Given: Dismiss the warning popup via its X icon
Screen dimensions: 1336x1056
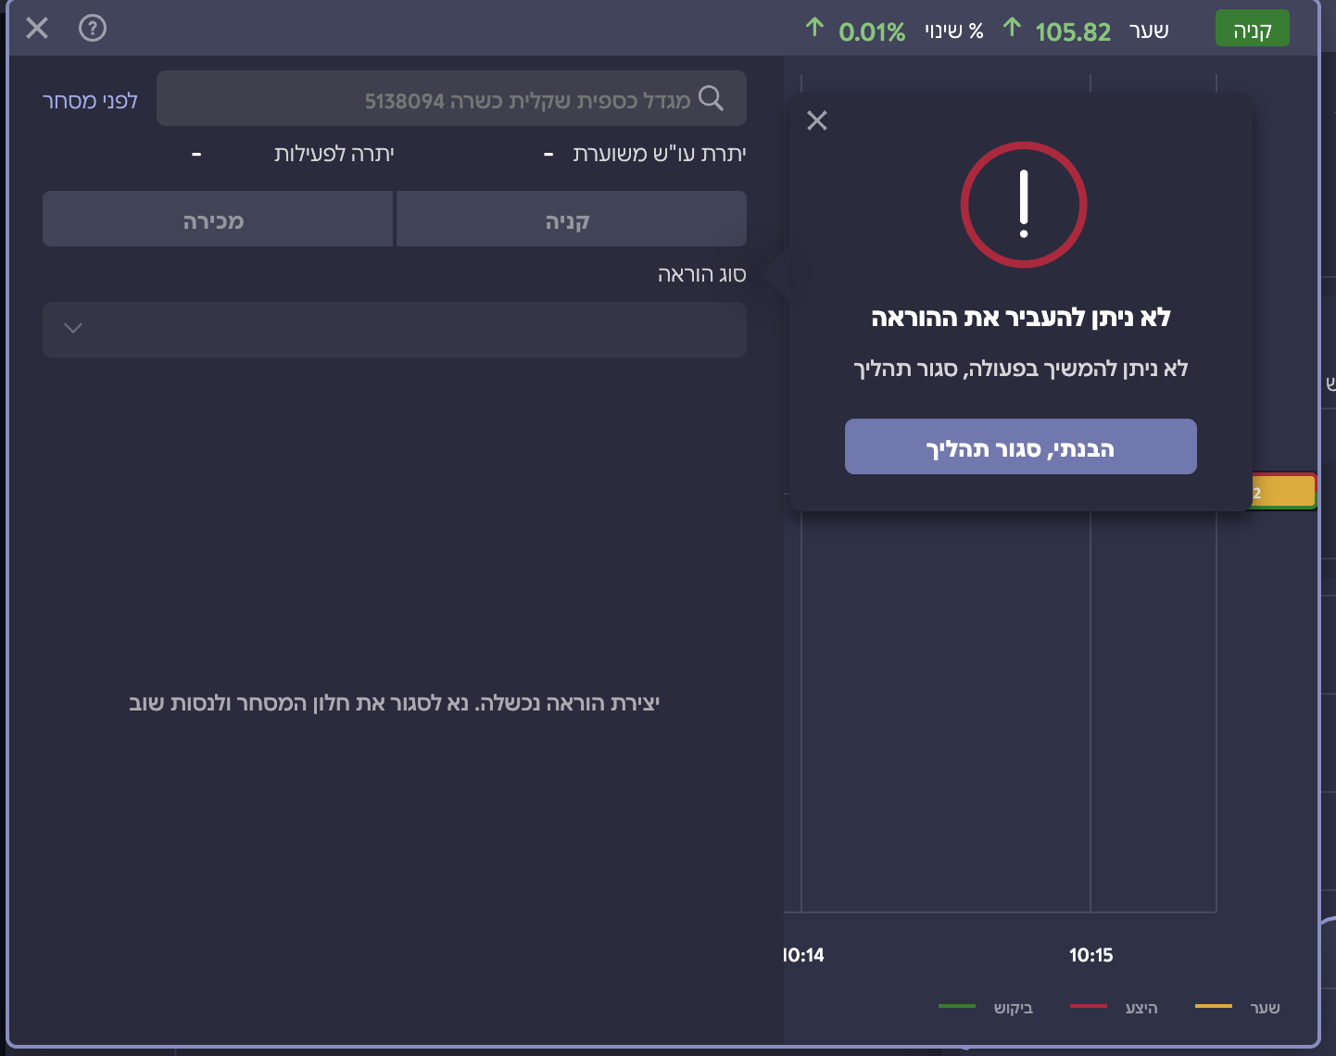Looking at the screenshot, I should tap(816, 120).
